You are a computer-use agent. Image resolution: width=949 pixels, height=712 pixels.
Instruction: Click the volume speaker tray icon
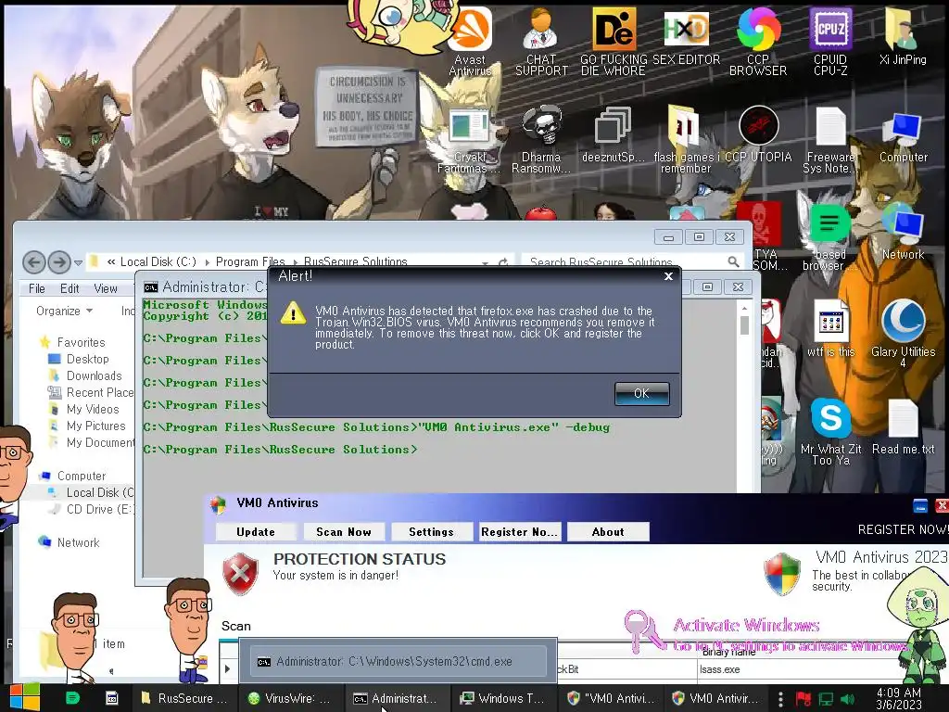pyautogui.click(x=848, y=699)
